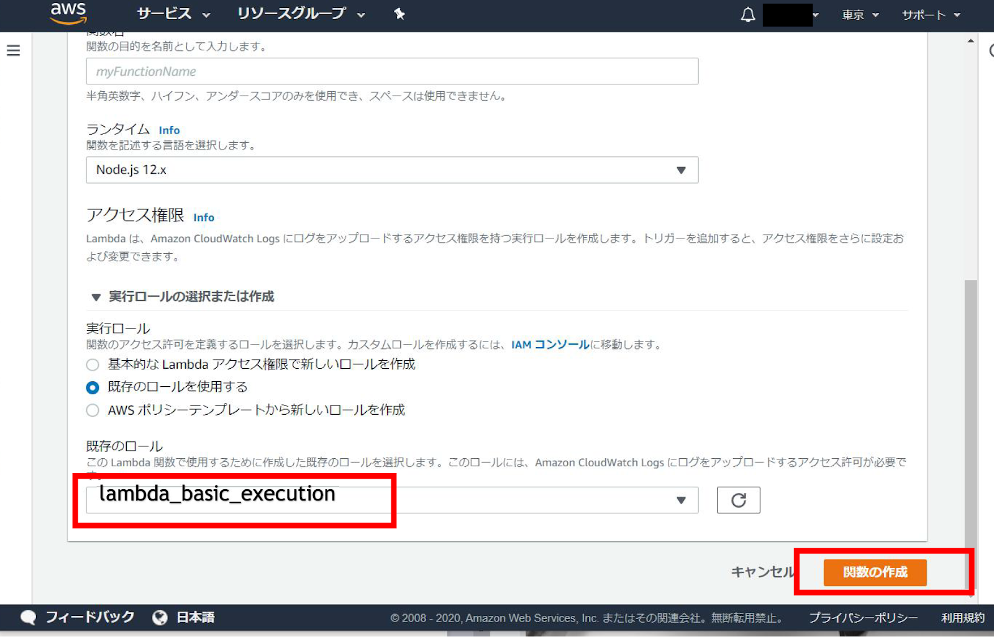Select use an existing role option
This screenshot has height=637, width=994.
[93, 387]
